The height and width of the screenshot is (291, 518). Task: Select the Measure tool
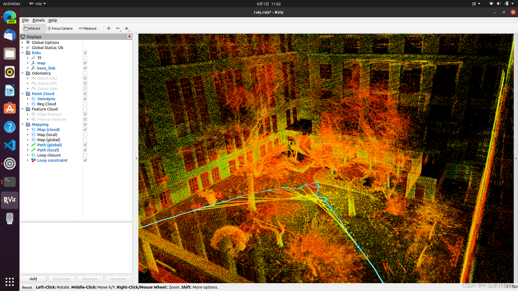pos(88,28)
